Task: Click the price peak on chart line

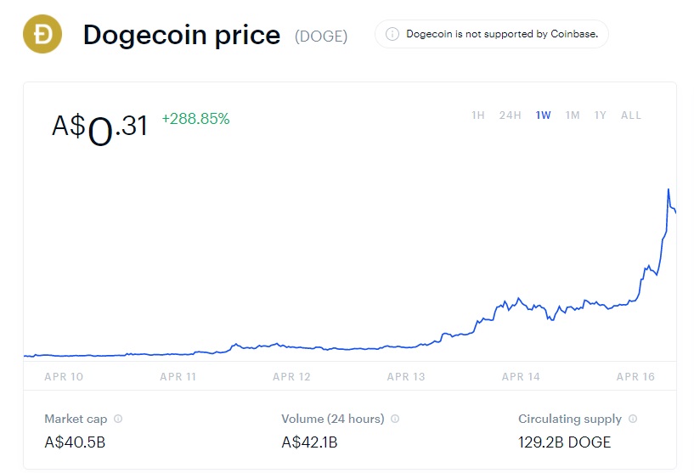Action: (x=669, y=189)
